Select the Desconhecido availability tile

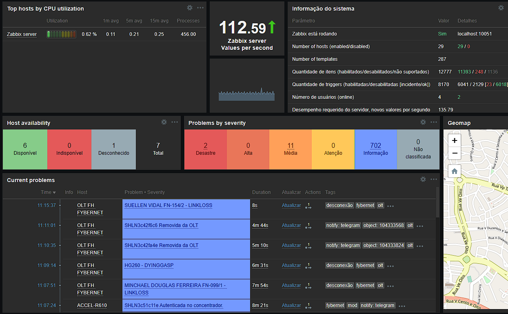(114, 149)
